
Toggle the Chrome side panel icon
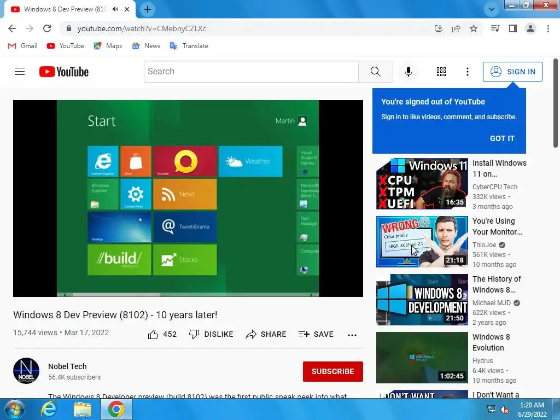513,28
